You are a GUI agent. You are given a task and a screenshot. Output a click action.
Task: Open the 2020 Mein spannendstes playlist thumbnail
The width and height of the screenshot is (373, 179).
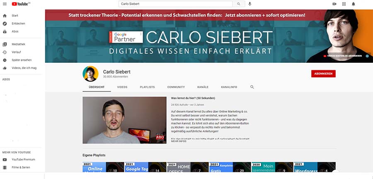(272, 167)
